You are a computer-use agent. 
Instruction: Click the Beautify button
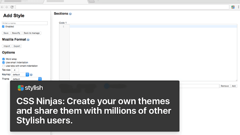coord(16,33)
